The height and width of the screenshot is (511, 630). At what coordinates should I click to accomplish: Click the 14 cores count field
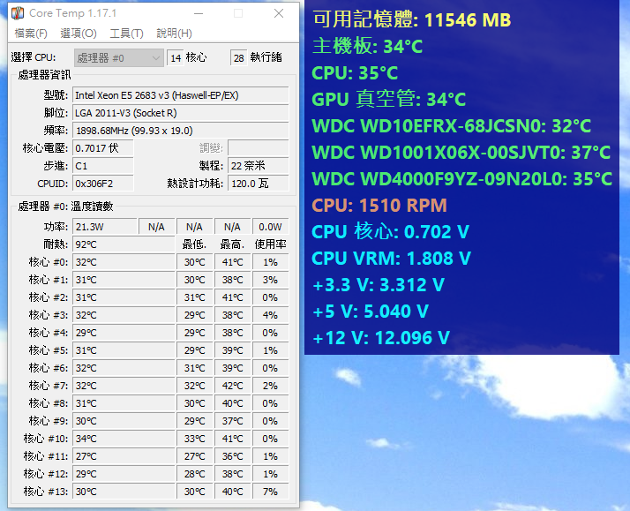pos(176,58)
